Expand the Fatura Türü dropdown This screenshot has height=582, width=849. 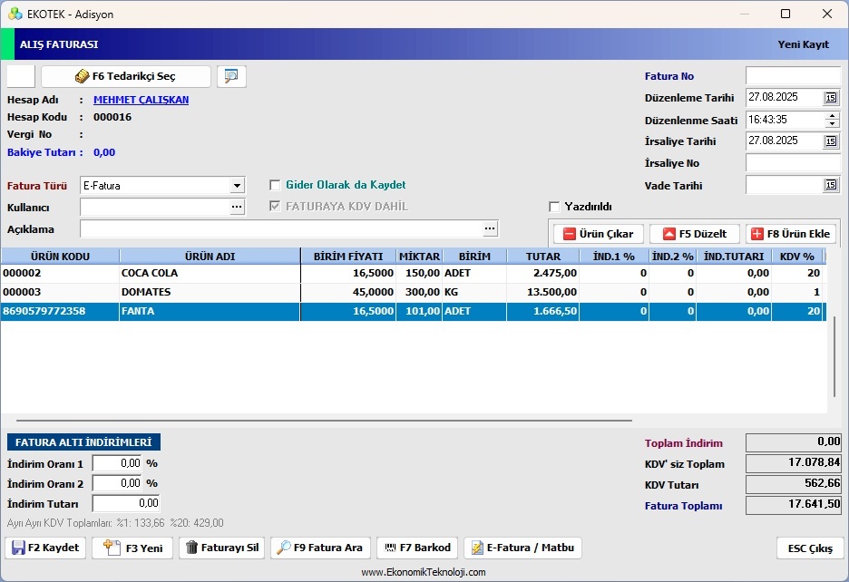pos(237,186)
